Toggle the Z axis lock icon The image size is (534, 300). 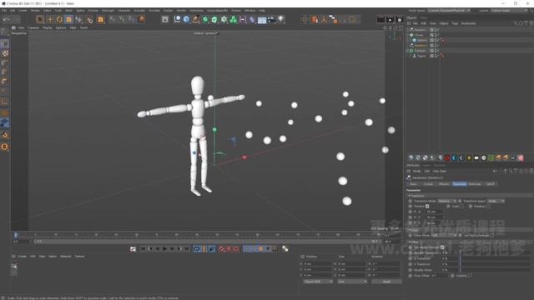pyautogui.click(x=131, y=19)
